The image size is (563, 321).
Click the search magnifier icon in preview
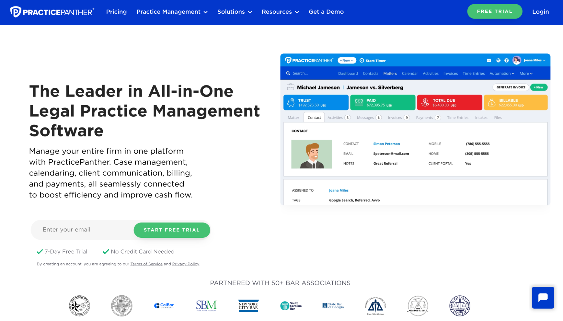coord(288,73)
